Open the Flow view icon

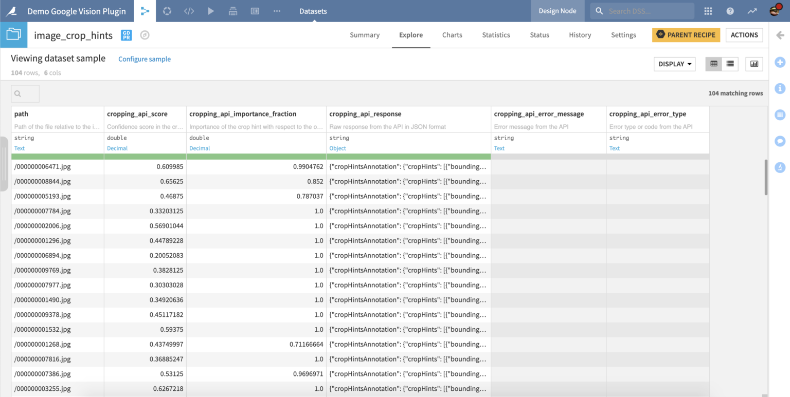pyautogui.click(x=145, y=11)
